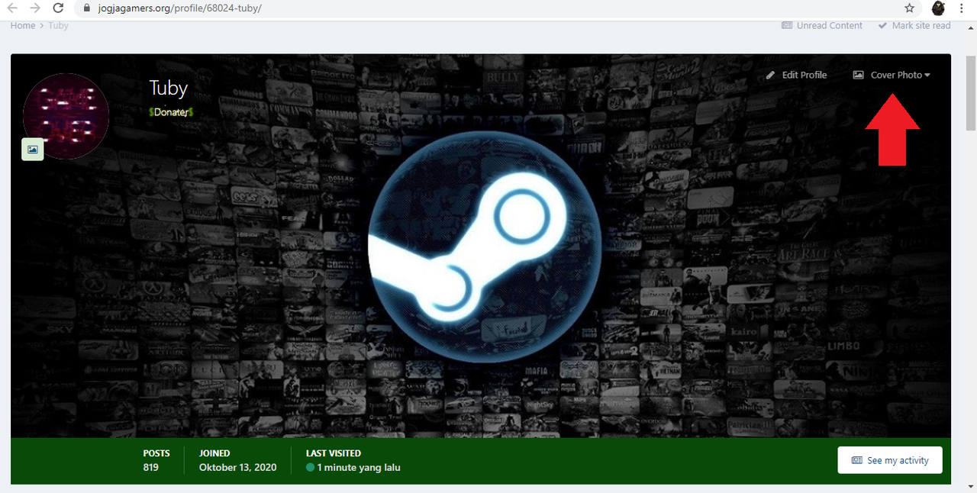
Task: Reload the page with refresh icon
Action: tap(59, 8)
